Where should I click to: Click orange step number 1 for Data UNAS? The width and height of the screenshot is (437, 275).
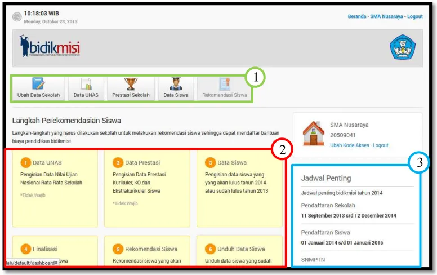26,163
